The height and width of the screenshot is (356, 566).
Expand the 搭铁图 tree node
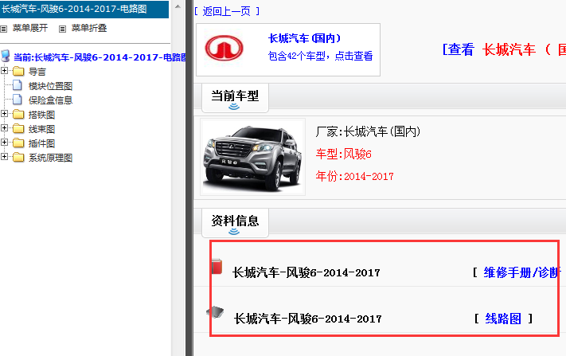click(6, 115)
